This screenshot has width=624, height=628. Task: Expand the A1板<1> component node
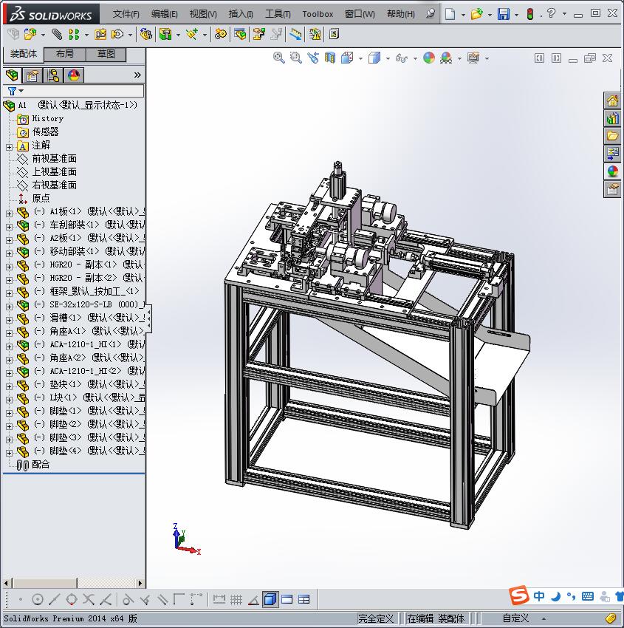[x=9, y=214]
